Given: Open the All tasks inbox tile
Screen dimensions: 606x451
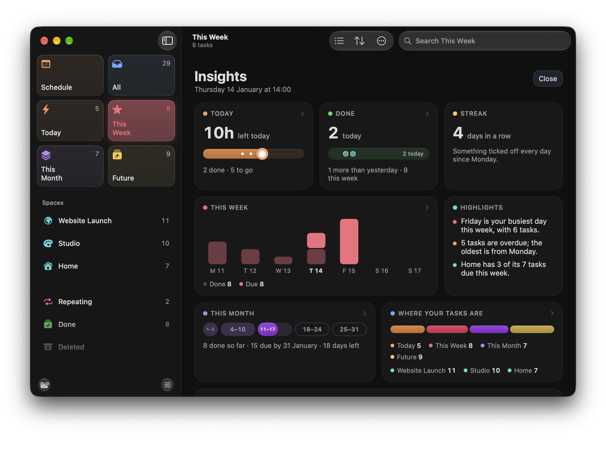Looking at the screenshot, I should point(141,75).
